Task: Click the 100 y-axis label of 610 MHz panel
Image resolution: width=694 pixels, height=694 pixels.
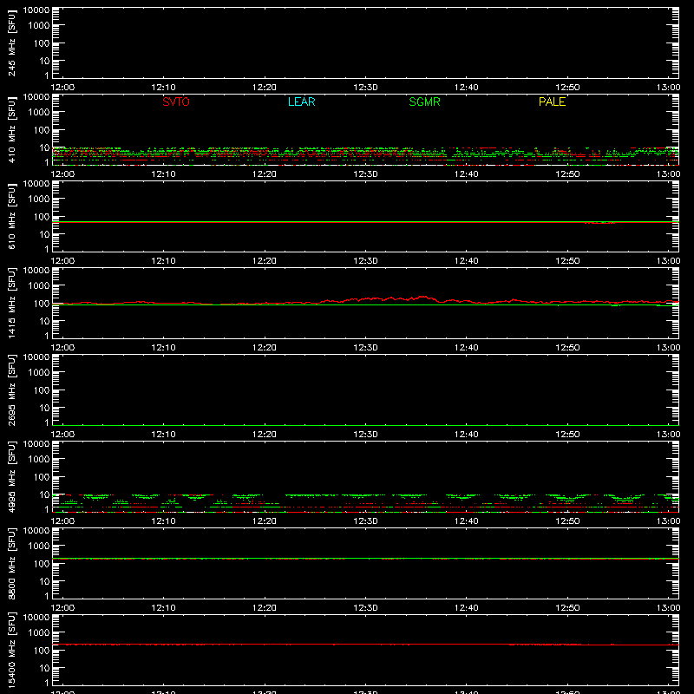Action: [x=42, y=217]
